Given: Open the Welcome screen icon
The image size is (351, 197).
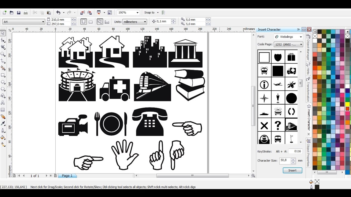Looking at the screenshot, I should (x=110, y=13).
